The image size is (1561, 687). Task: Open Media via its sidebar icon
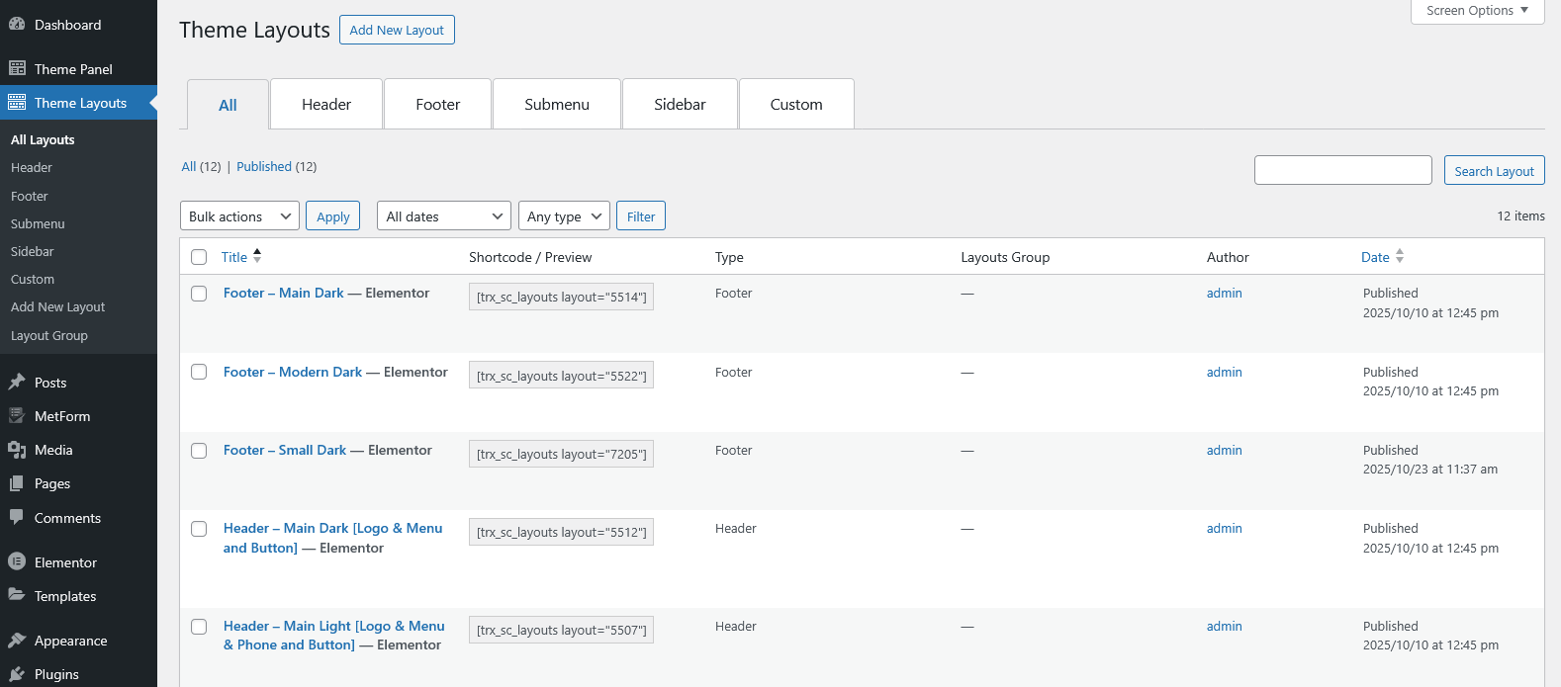click(x=17, y=450)
